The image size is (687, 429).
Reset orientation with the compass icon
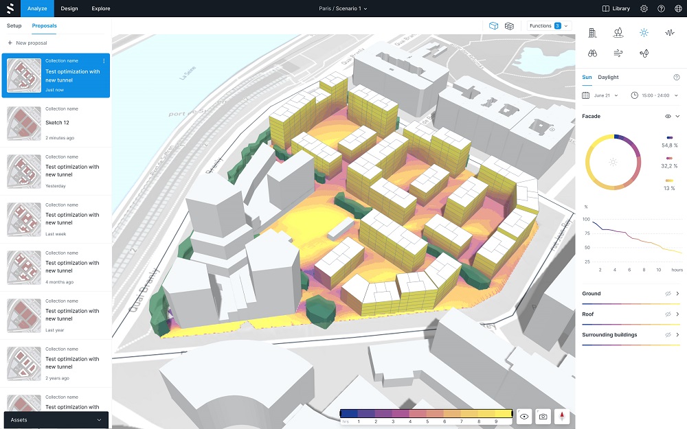(x=562, y=416)
